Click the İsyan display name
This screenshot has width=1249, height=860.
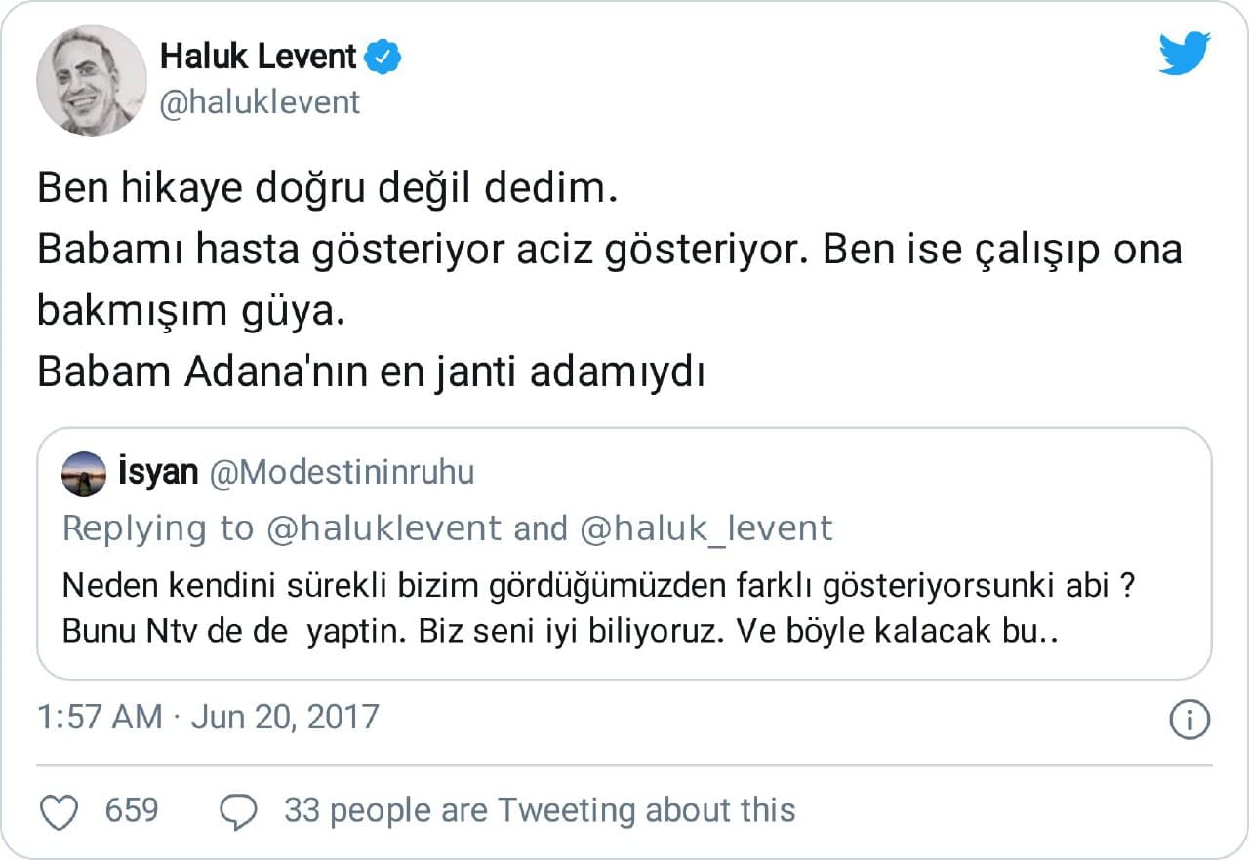click(157, 473)
